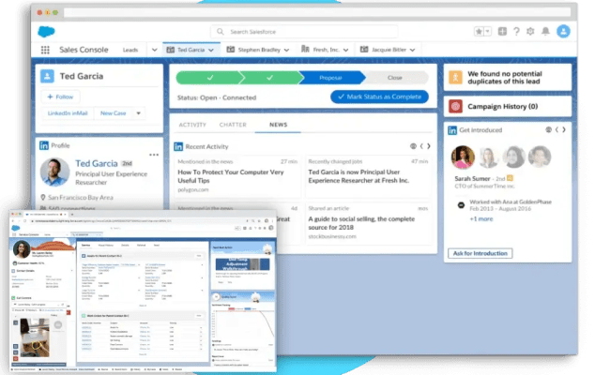The image size is (610, 375).
Task: Go to previous Recent Activity page
Action: point(421,146)
